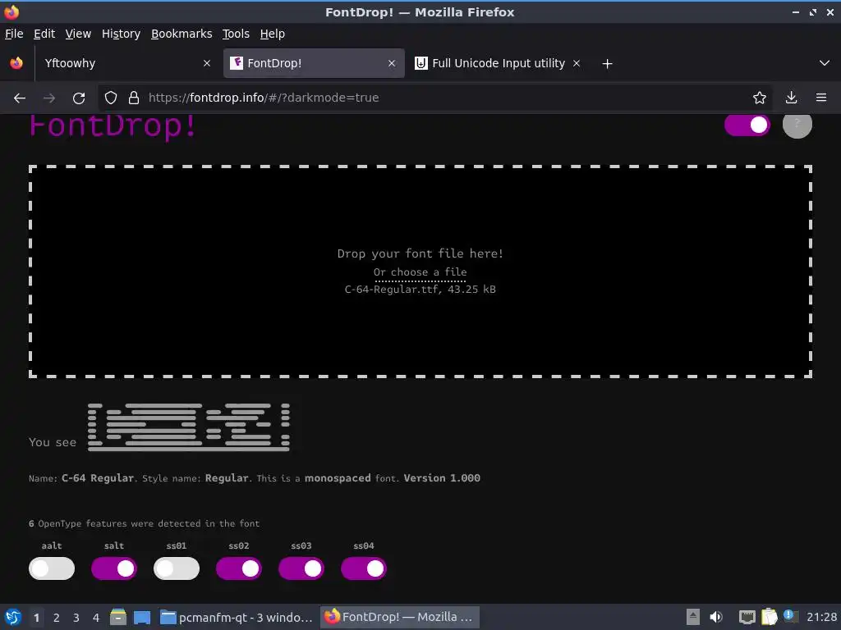The image size is (841, 630).
Task: Click the 21:28 clock
Action: tap(821, 617)
